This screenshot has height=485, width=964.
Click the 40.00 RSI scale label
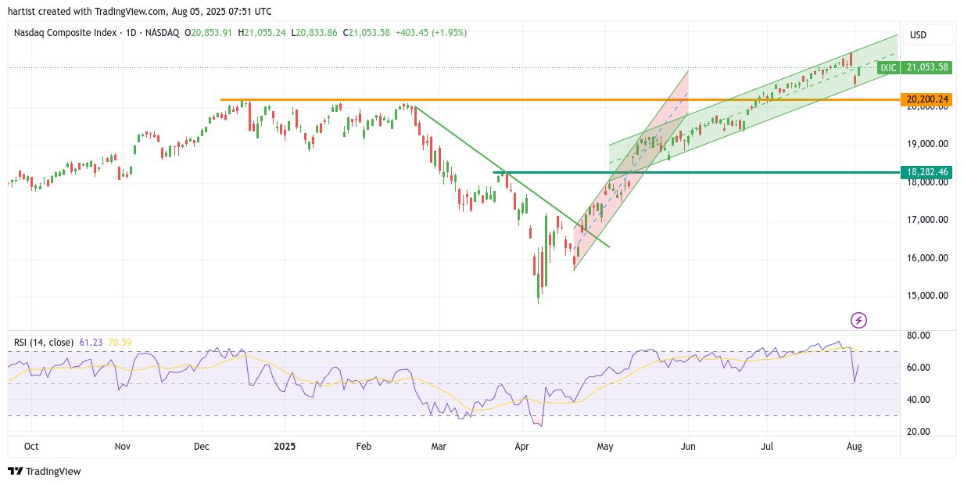coord(919,400)
